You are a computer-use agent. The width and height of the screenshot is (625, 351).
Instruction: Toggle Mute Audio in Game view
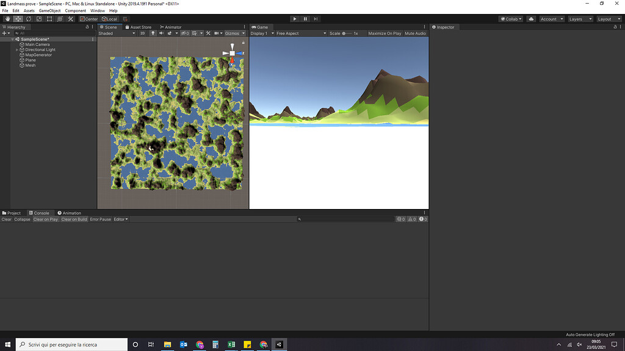point(415,34)
